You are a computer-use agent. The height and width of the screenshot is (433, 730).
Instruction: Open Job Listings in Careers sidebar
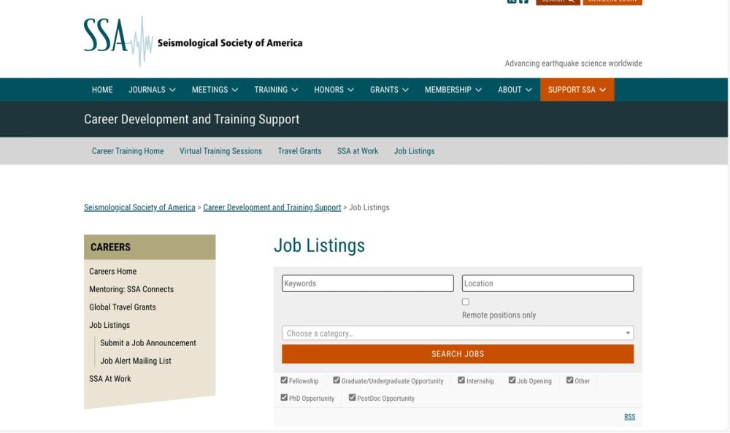click(x=109, y=325)
